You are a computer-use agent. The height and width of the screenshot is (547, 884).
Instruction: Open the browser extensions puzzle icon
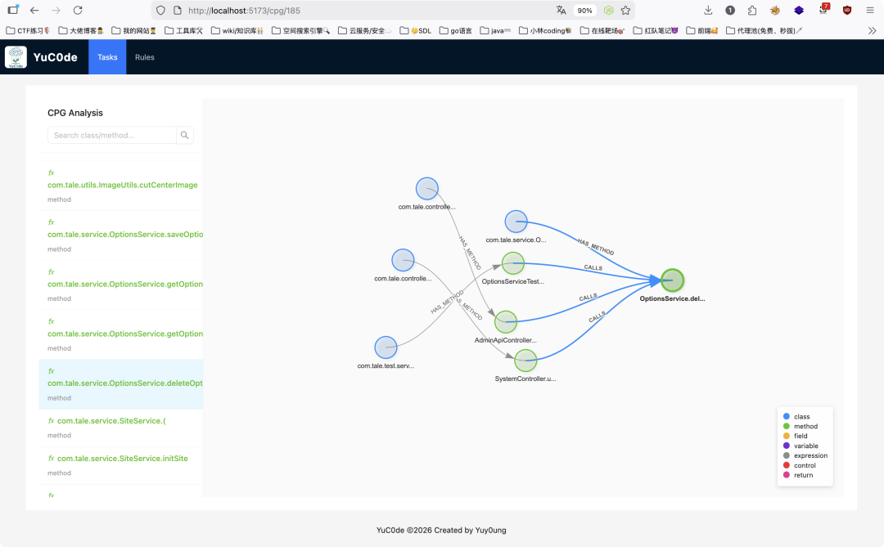[x=751, y=11]
